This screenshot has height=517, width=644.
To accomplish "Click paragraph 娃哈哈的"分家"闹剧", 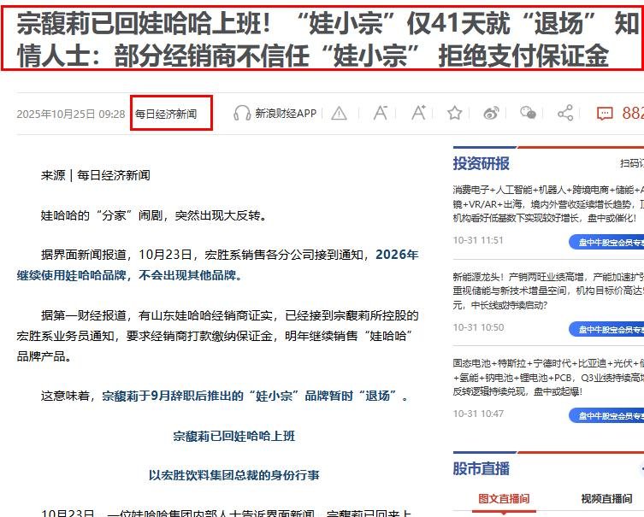I will (x=155, y=215).
